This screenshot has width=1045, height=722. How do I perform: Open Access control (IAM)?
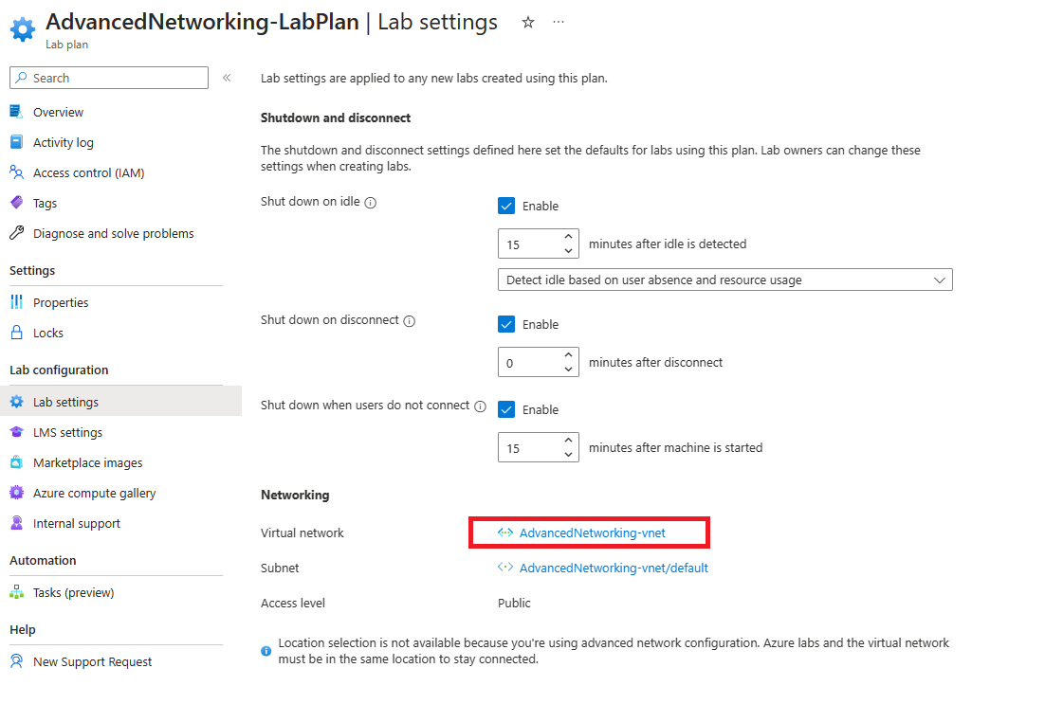point(89,171)
